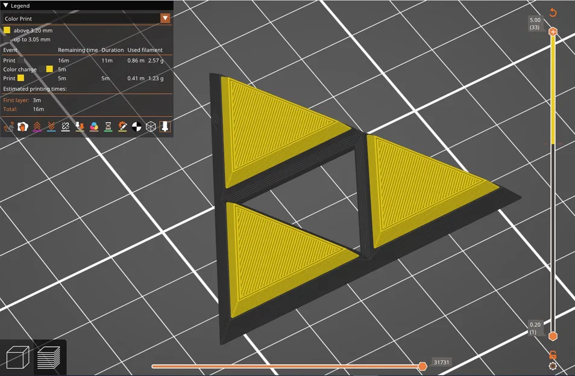Viewport: 575px width, 376px height.
Task: Click the 'above 3.20 mm' legend label
Action: coord(33,31)
